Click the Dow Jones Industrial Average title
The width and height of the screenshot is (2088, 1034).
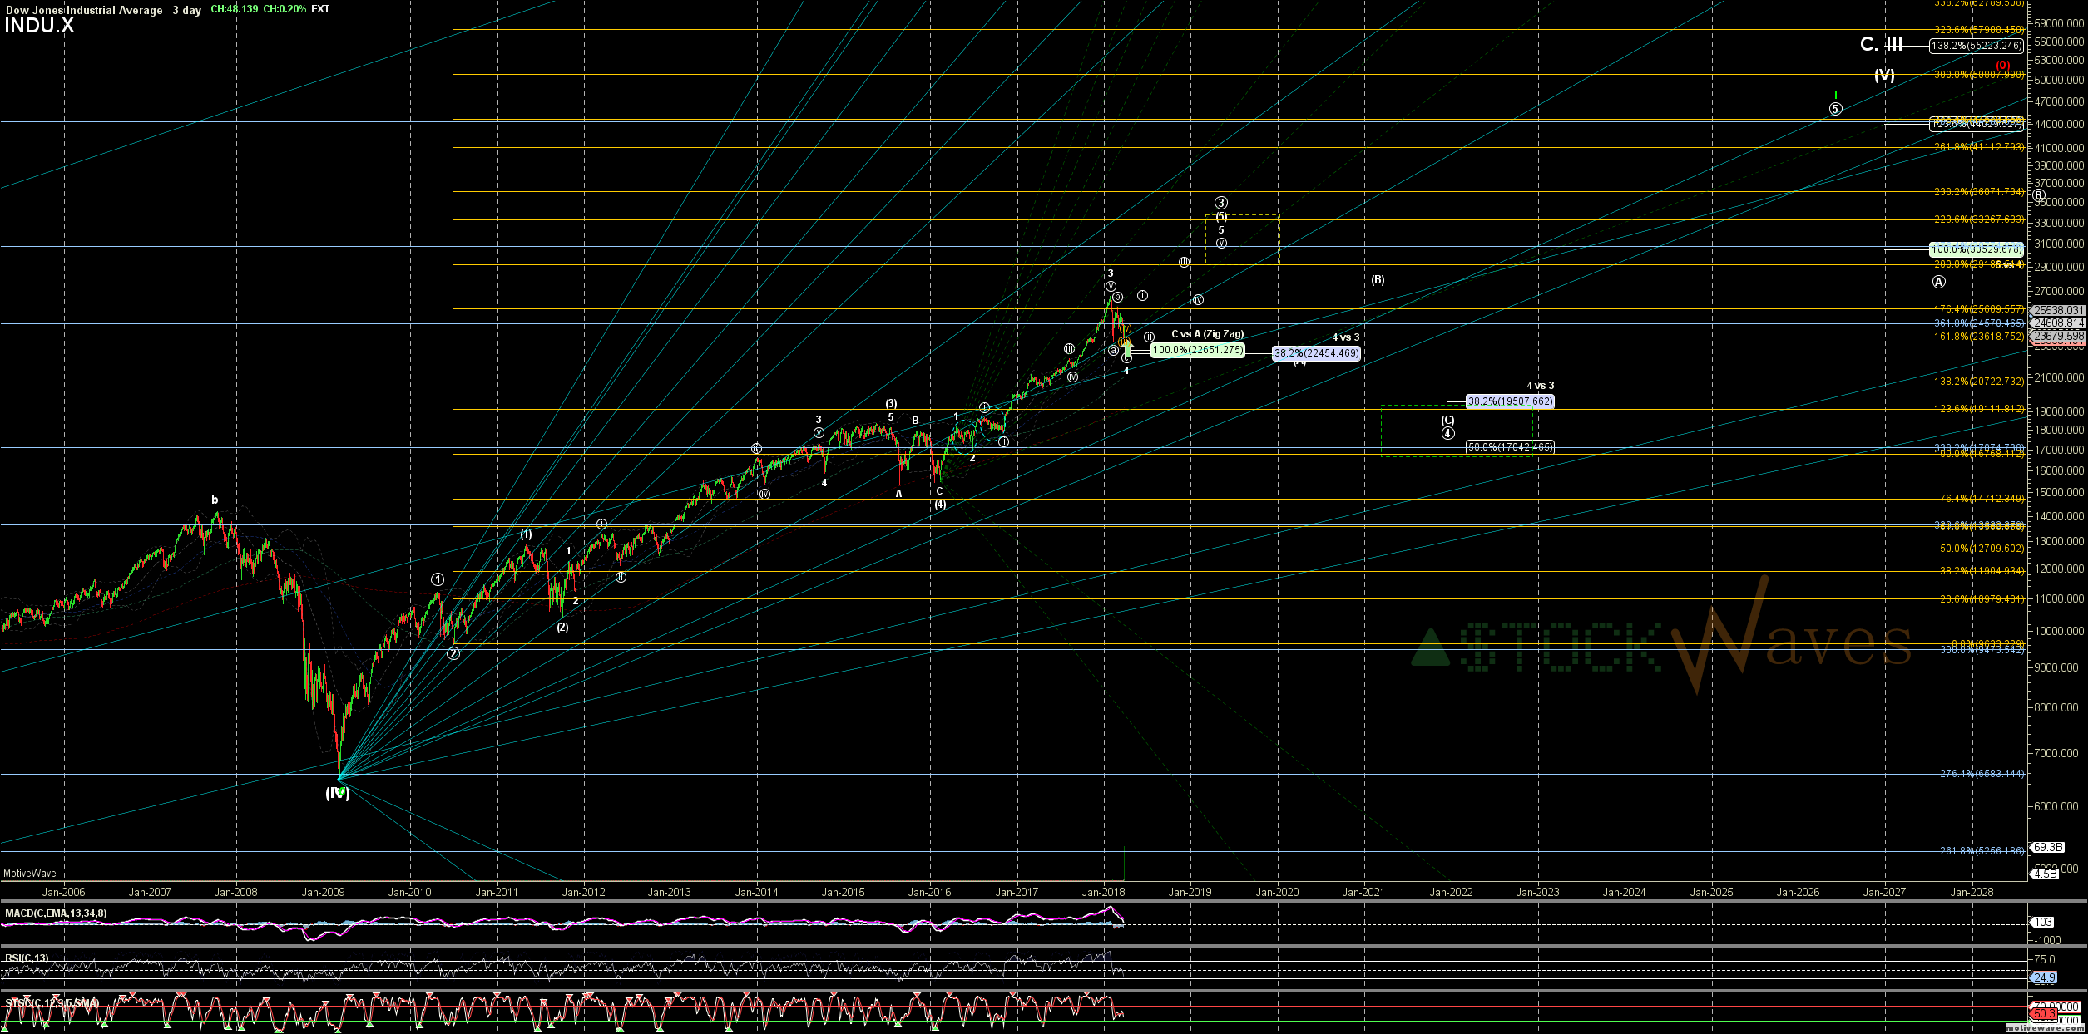point(84,10)
